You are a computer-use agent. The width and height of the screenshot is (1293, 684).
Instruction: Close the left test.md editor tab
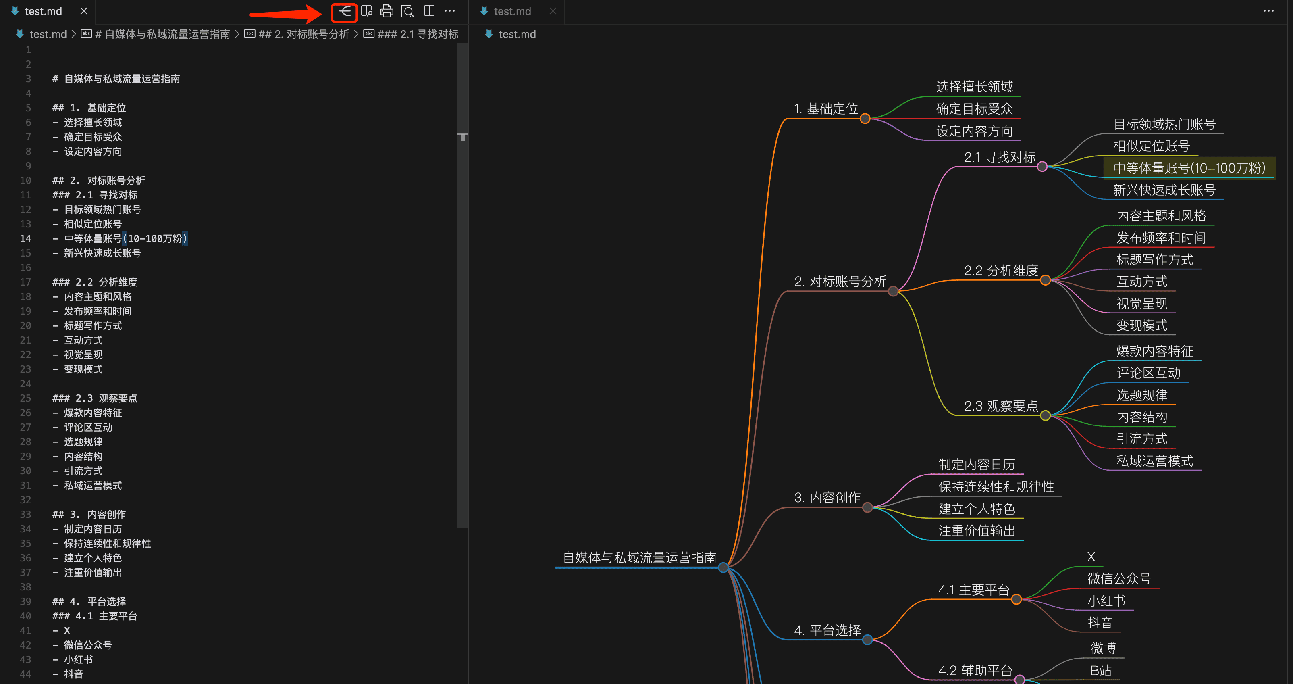pyautogui.click(x=84, y=11)
